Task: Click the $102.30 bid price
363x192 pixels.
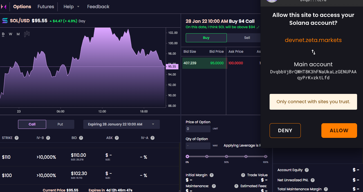Action: click(79, 173)
